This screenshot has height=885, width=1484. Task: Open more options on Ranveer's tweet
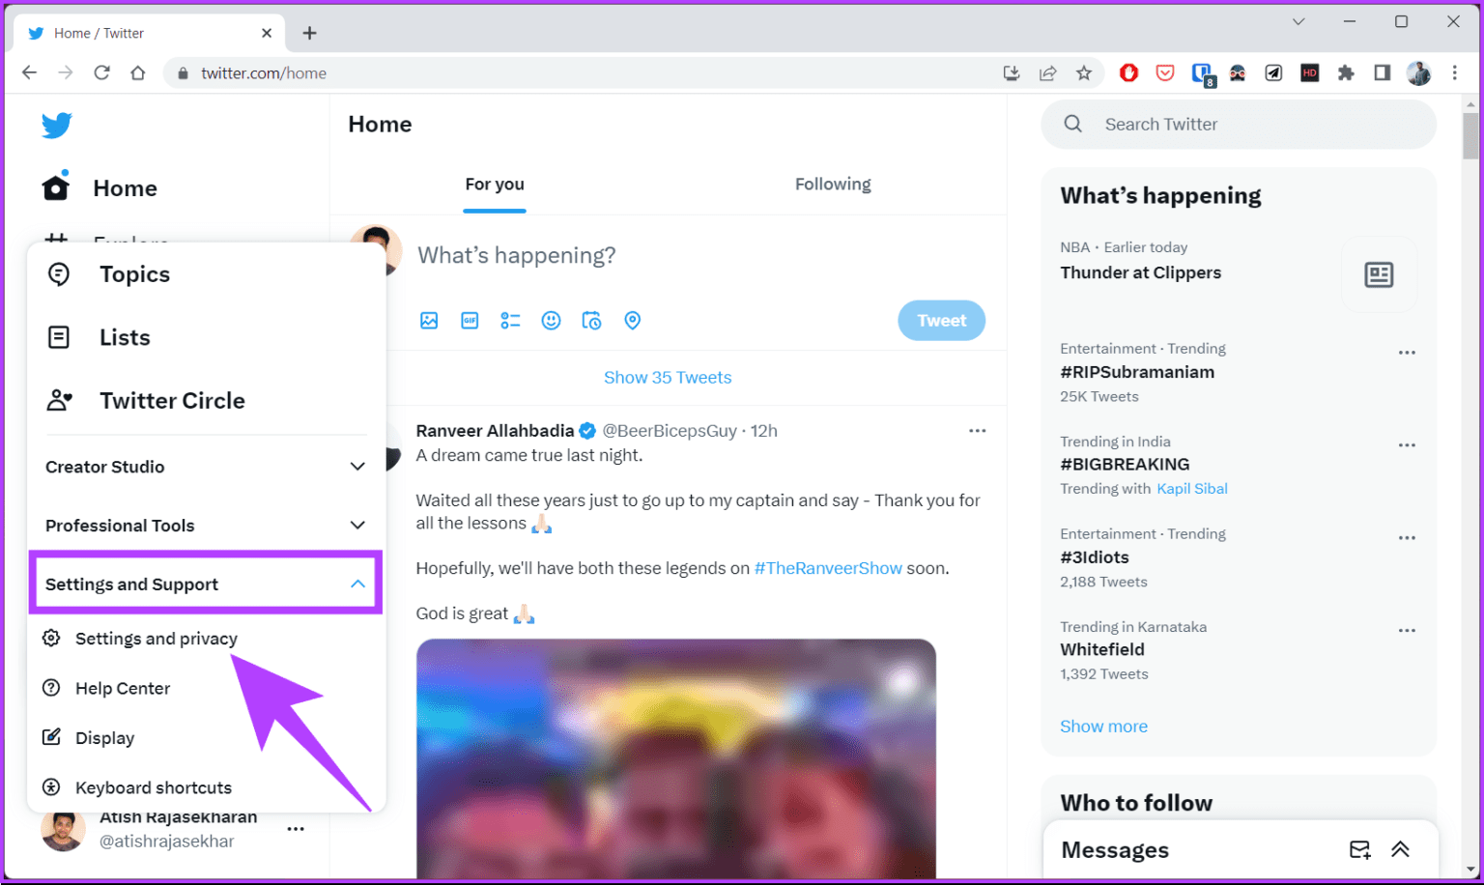[978, 431]
